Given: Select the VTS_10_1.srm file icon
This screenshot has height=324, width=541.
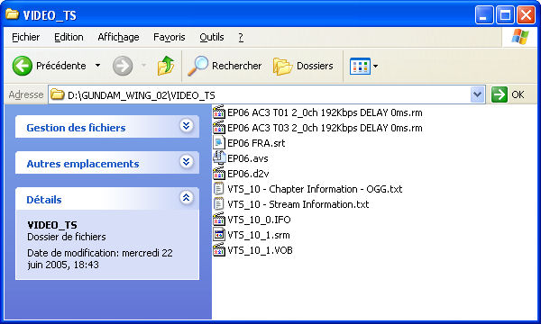Looking at the screenshot, I should pyautogui.click(x=219, y=235).
